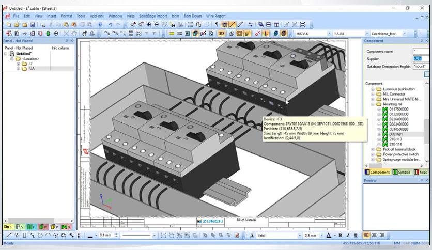Click the Open folder icon
Image resolution: width=432 pixels, height=250 pixels.
click(x=17, y=25)
